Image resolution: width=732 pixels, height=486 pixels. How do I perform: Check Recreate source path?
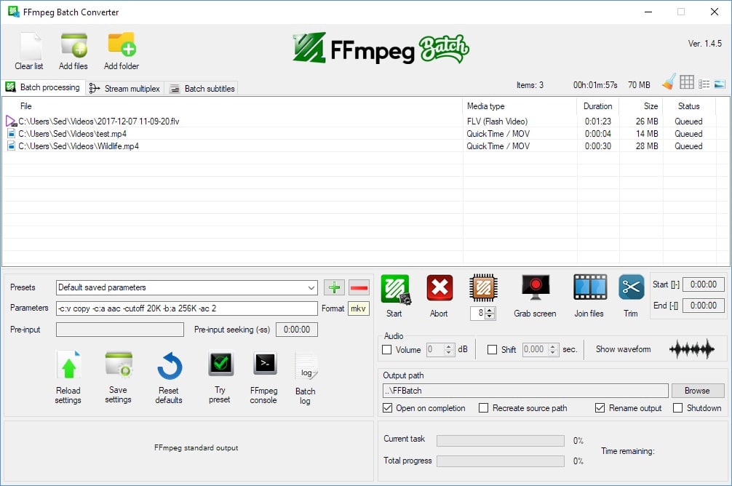pyautogui.click(x=484, y=408)
